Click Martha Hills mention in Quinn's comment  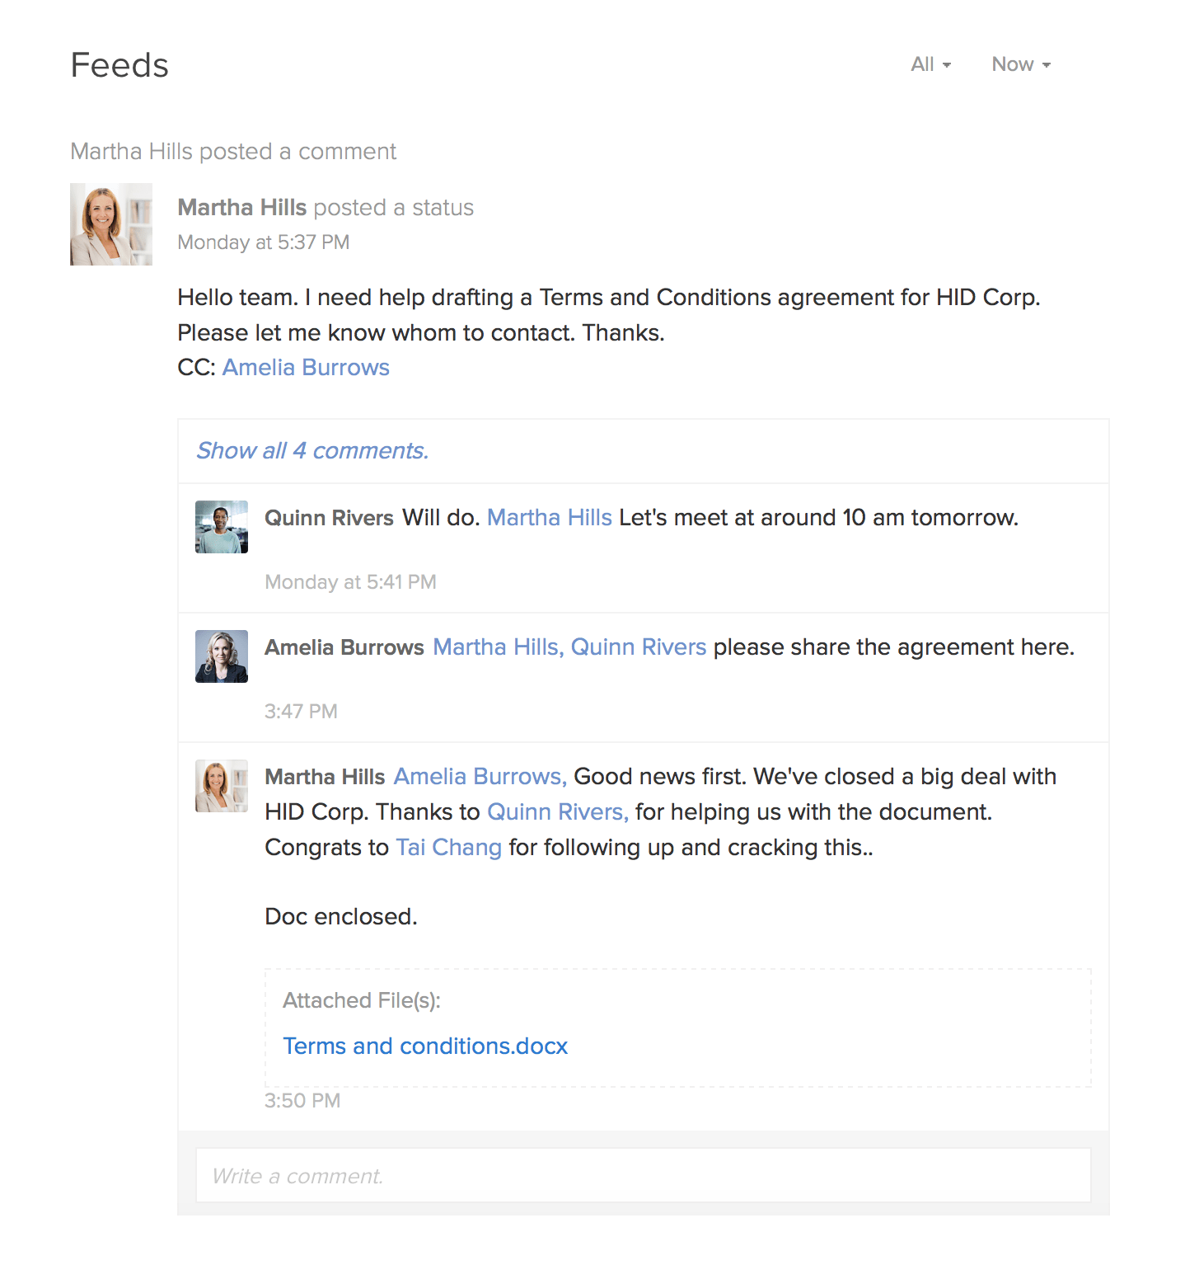(549, 517)
